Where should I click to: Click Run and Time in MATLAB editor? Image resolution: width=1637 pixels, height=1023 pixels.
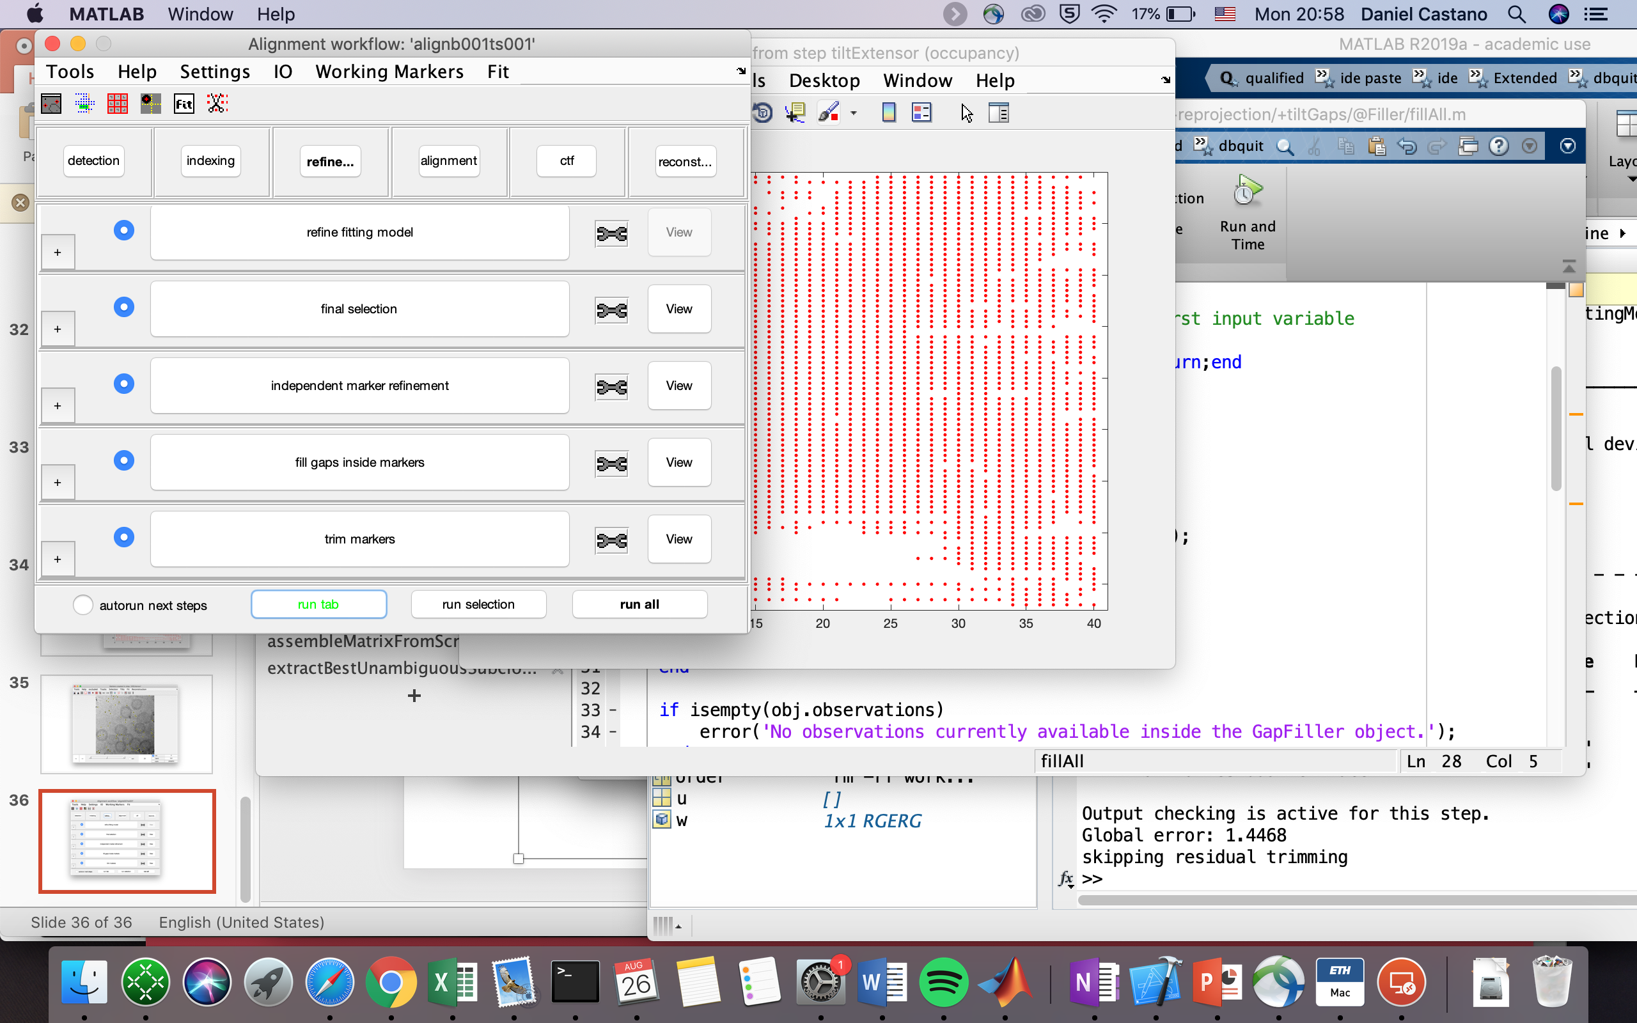(x=1248, y=213)
